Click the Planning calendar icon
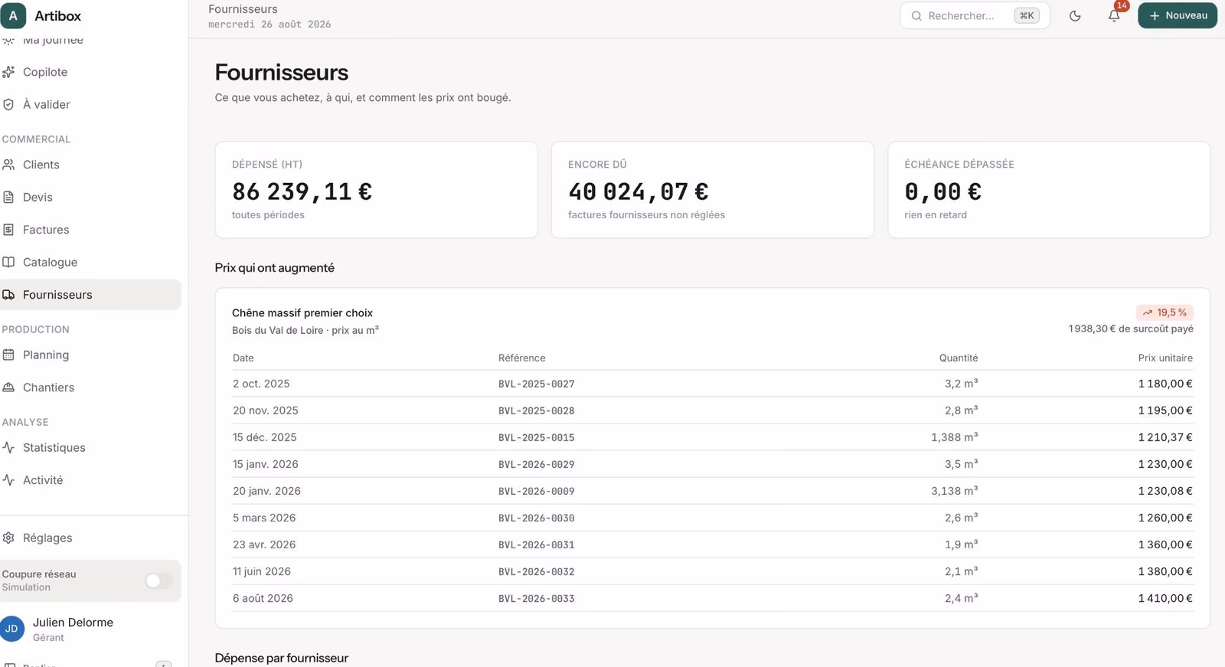Image resolution: width=1225 pixels, height=667 pixels. [8, 355]
